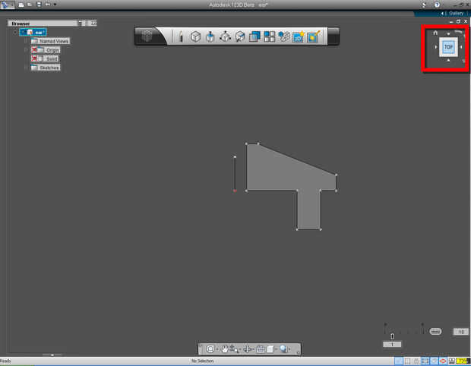
Task: Select the Zoom/full navigation wheel tool
Action: (210, 349)
